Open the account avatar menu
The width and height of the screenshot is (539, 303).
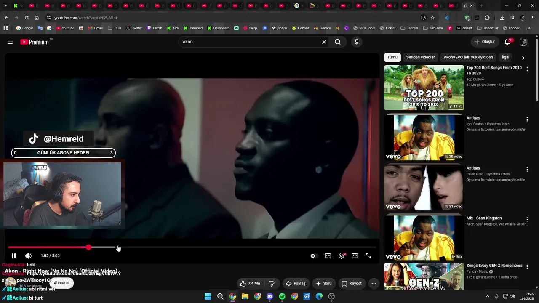tap(523, 42)
